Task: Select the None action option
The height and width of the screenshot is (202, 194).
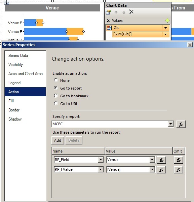Action: coord(56,80)
